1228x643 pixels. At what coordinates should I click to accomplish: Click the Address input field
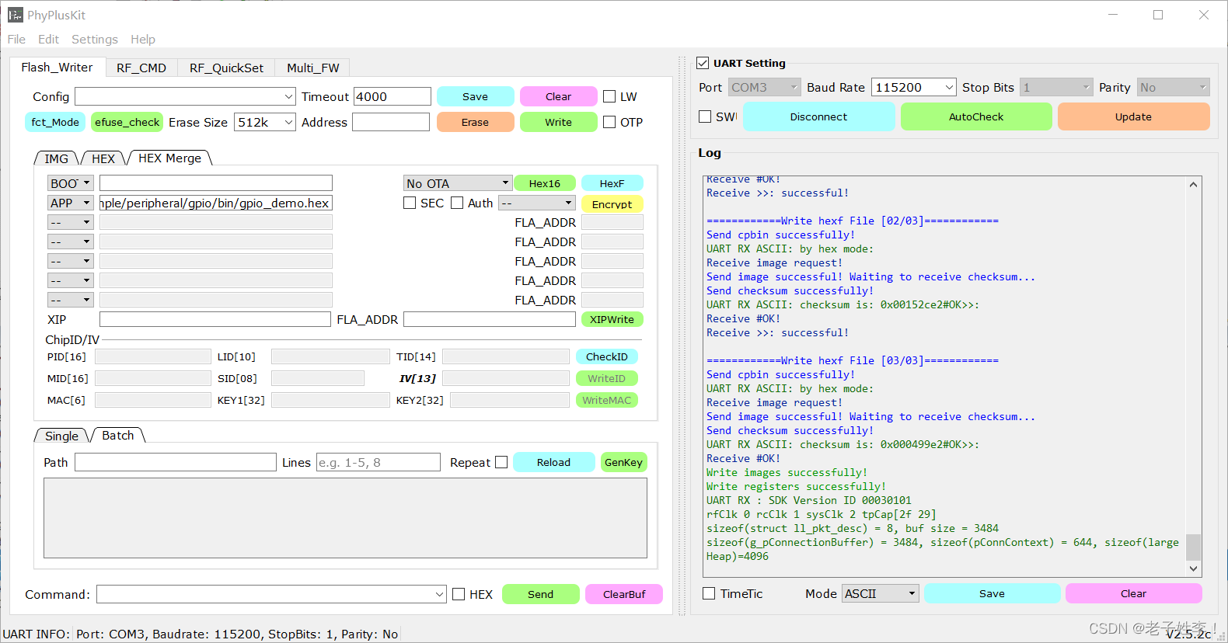(x=391, y=122)
